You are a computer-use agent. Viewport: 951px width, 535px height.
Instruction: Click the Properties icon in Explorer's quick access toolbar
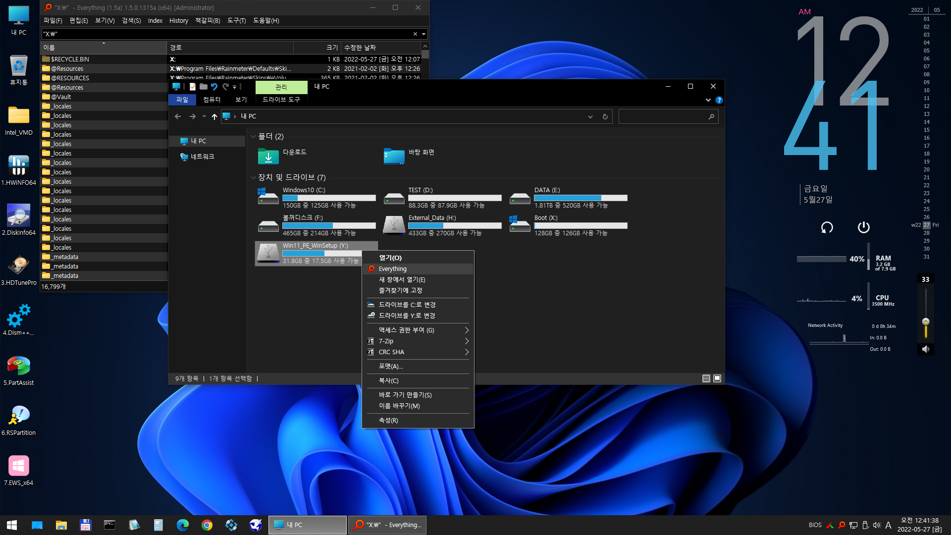pyautogui.click(x=193, y=87)
